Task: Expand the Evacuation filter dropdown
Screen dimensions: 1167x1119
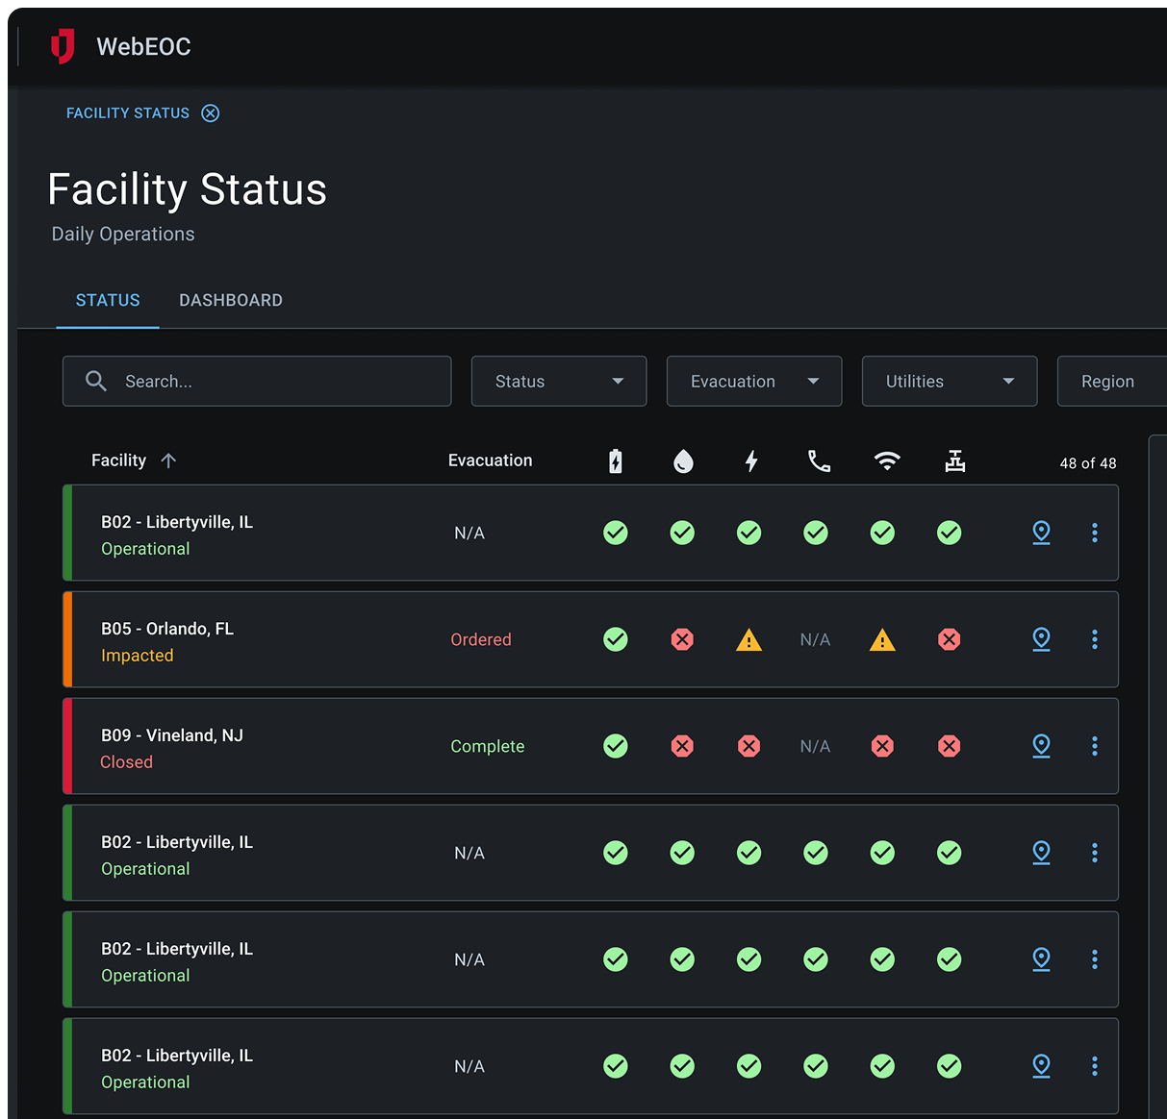Action: click(754, 382)
